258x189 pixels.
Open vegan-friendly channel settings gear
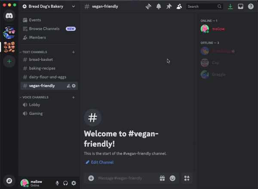click(x=74, y=86)
